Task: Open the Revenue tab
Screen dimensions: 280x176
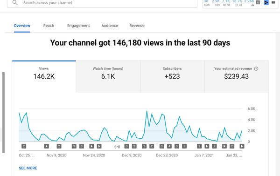Action: pos(137,26)
